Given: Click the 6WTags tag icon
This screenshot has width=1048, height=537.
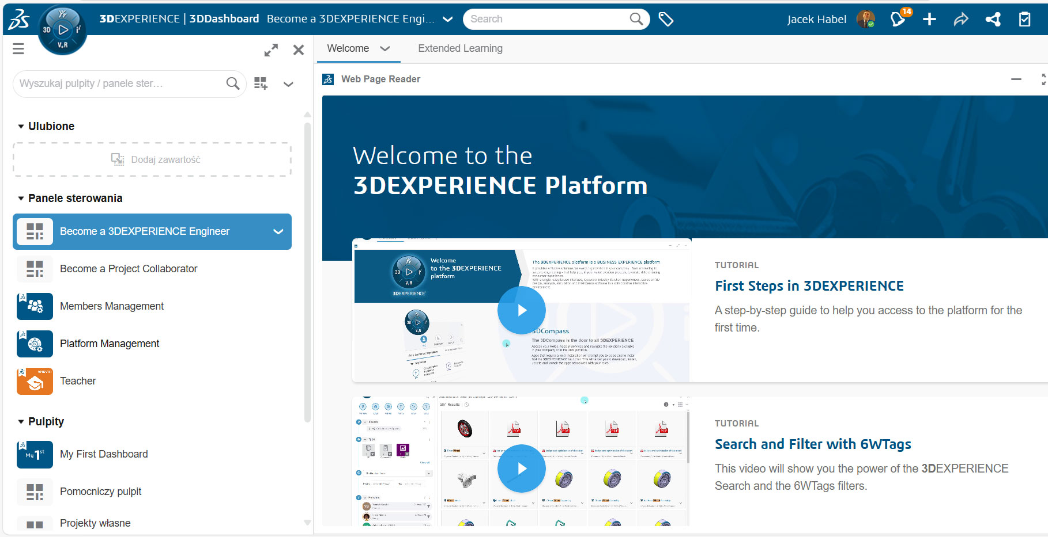Looking at the screenshot, I should click(666, 19).
